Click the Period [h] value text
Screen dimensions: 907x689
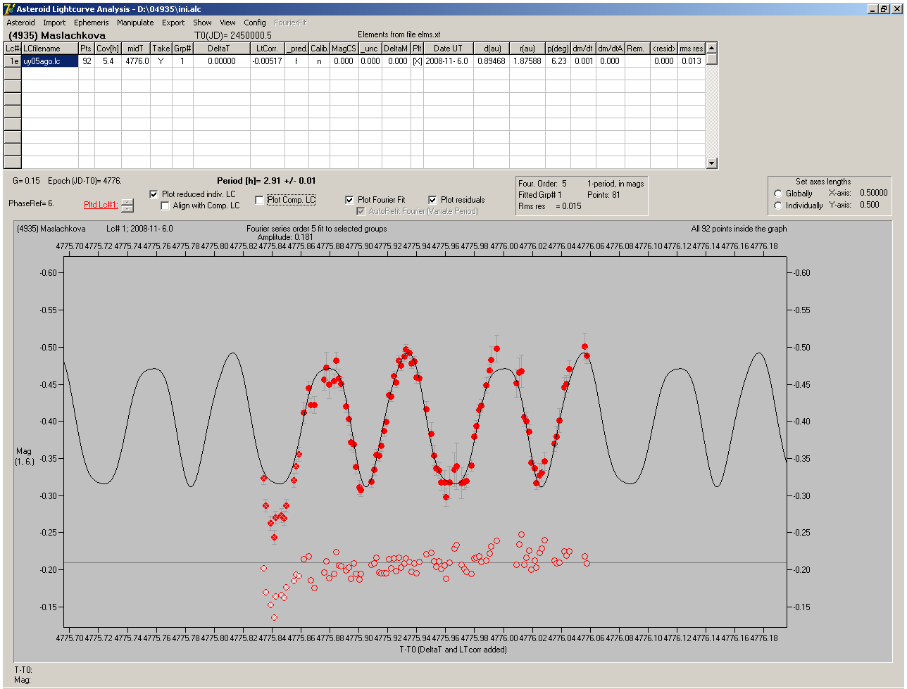[266, 181]
